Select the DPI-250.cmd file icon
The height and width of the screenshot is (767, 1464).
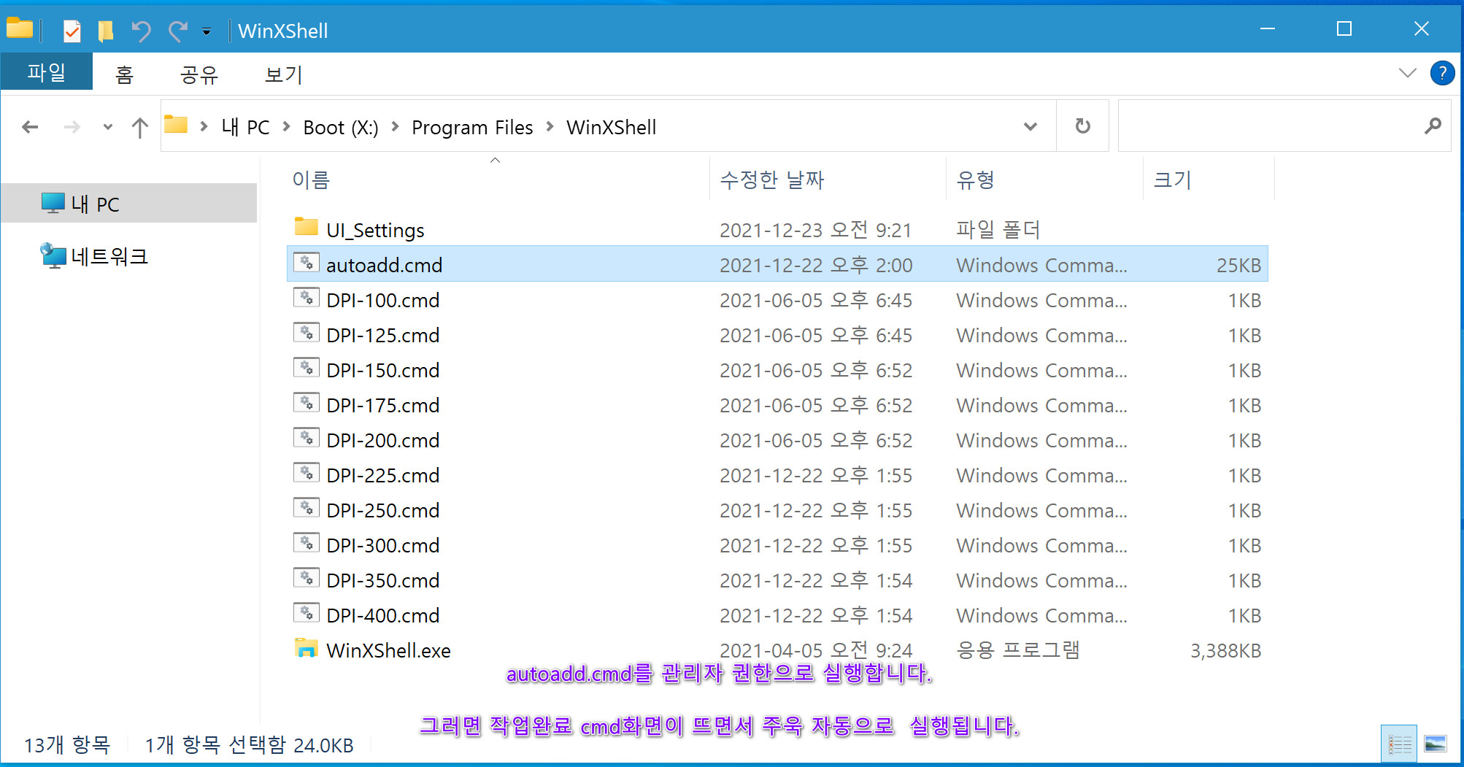coord(307,508)
